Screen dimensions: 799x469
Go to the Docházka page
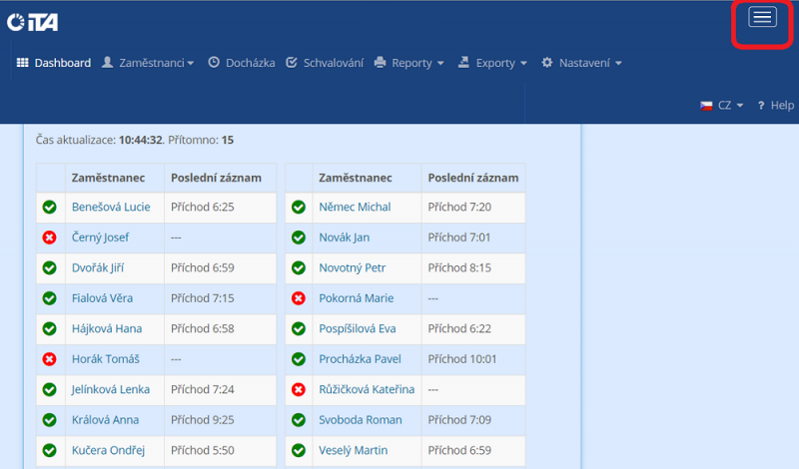click(242, 63)
